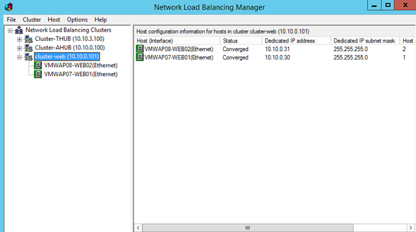This screenshot has height=232, width=416.
Task: Sort by Dedicated IP subnet mask header
Action: [x=365, y=41]
